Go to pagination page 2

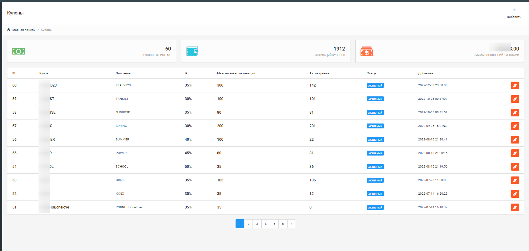pos(248,224)
